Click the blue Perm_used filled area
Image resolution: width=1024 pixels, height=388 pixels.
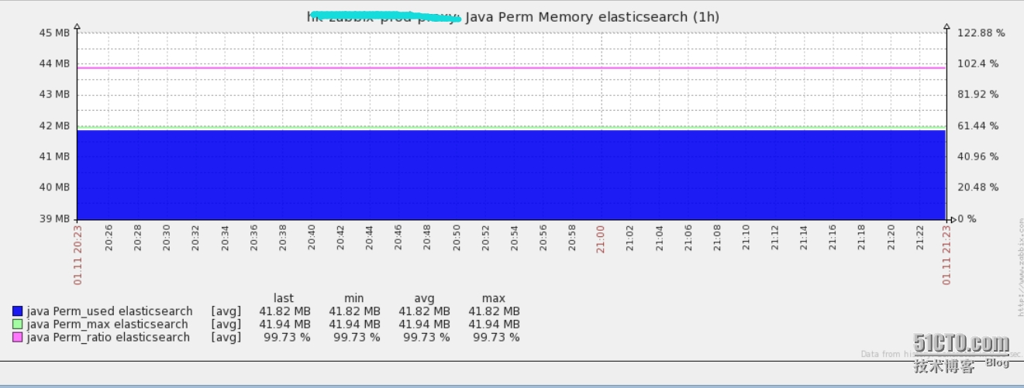coord(512,174)
